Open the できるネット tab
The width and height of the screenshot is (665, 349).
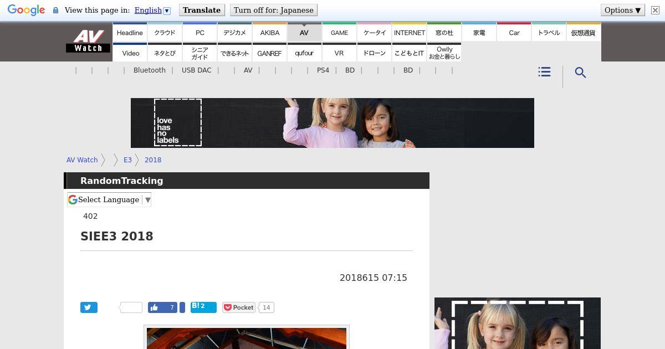pos(234,53)
